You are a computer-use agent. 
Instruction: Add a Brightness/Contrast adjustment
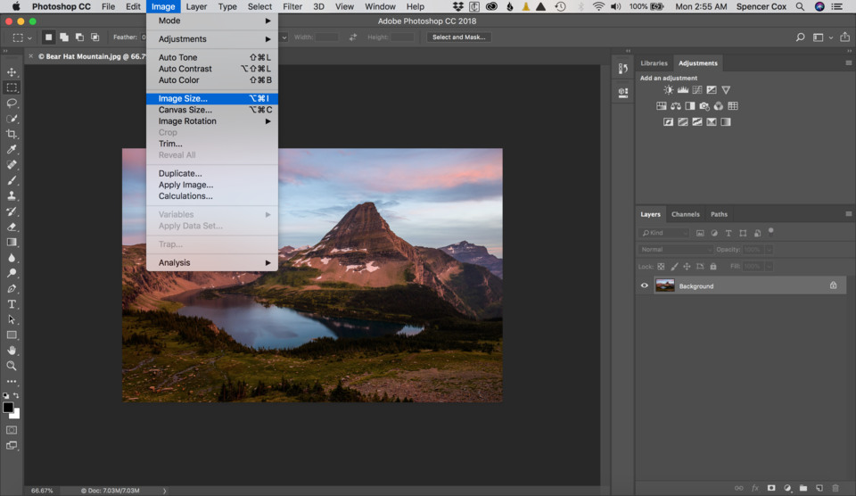click(669, 90)
